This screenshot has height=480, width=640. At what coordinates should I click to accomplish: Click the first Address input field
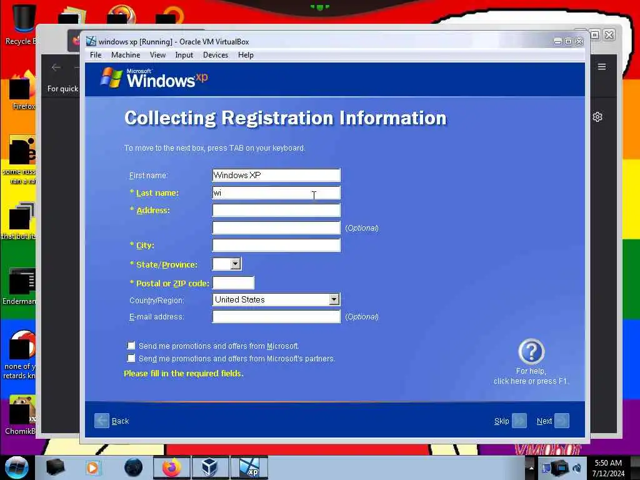point(276,210)
